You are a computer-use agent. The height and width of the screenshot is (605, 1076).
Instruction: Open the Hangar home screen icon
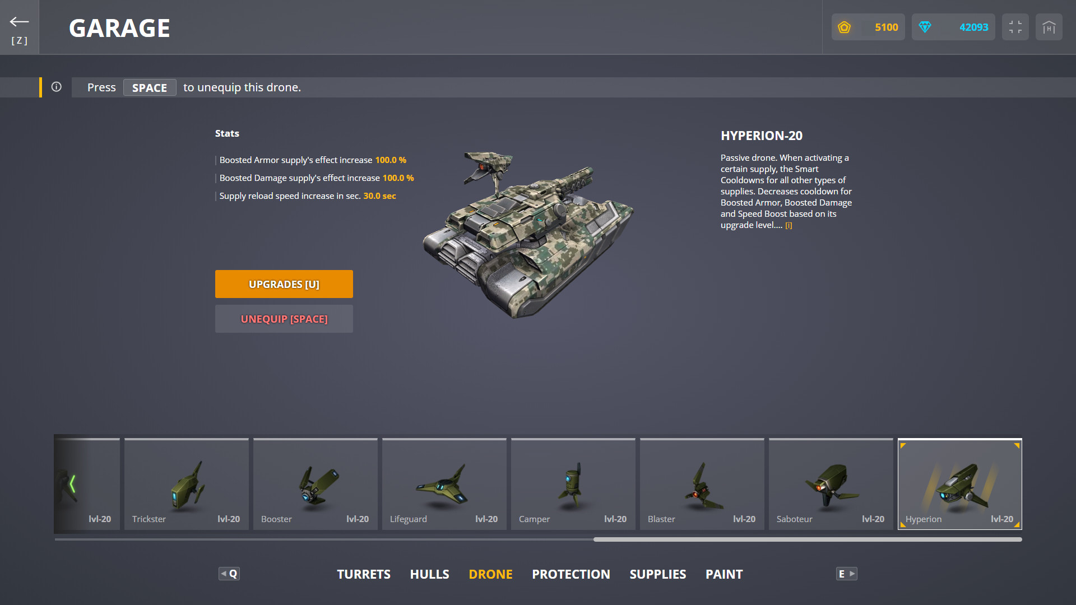[x=1049, y=26]
